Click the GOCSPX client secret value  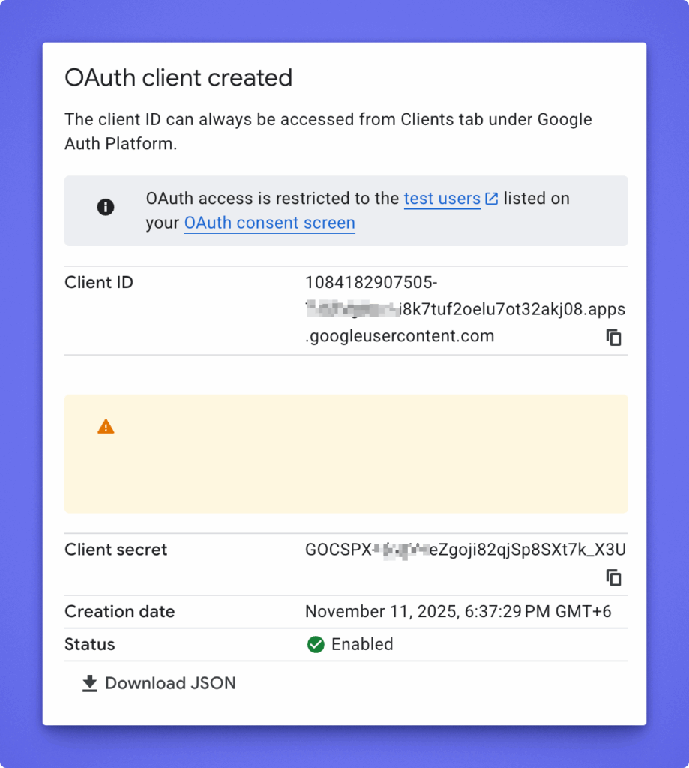click(x=465, y=550)
